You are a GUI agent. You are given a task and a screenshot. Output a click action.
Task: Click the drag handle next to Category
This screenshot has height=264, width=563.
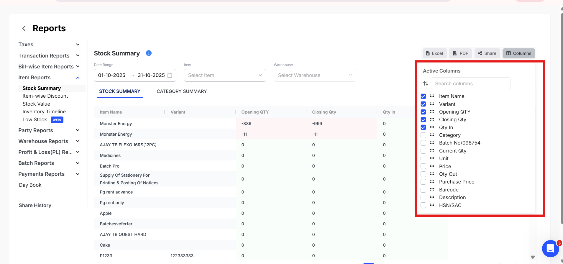click(432, 135)
